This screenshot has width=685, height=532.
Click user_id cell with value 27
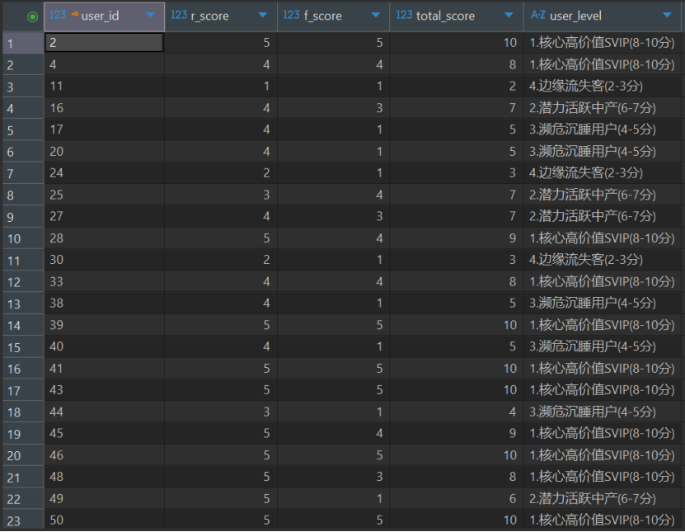(x=104, y=216)
